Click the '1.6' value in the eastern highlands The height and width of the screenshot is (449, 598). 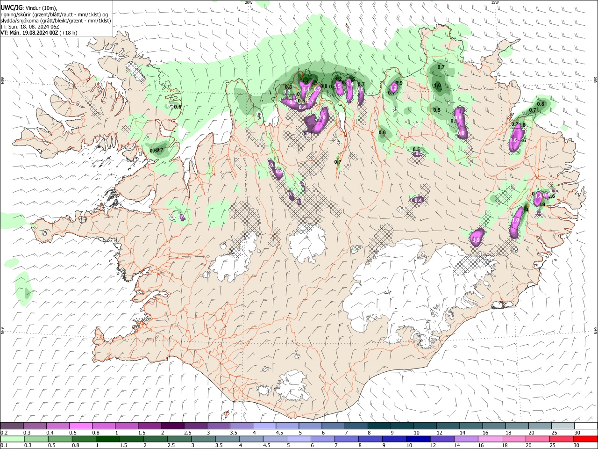(513, 140)
